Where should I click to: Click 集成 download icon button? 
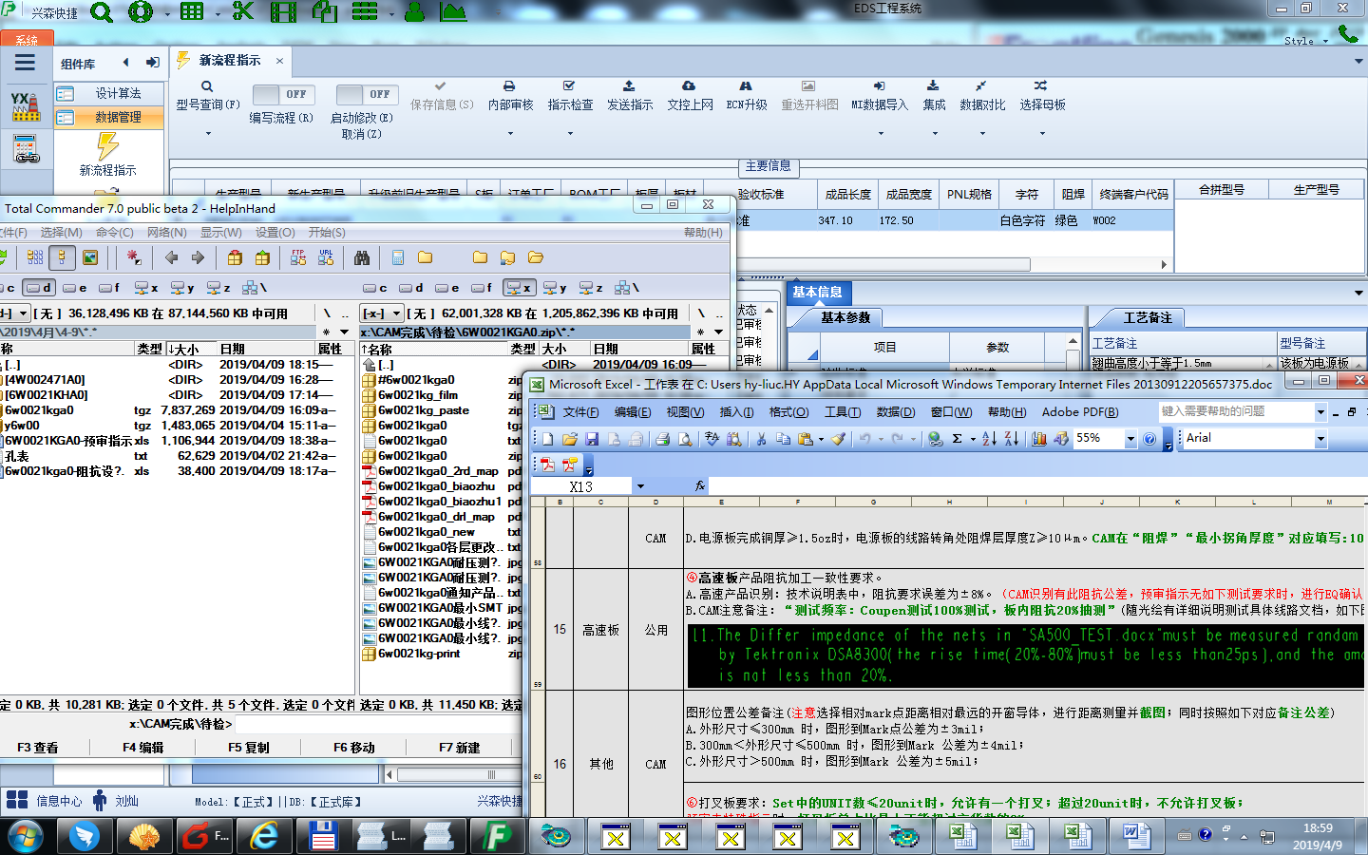[934, 96]
